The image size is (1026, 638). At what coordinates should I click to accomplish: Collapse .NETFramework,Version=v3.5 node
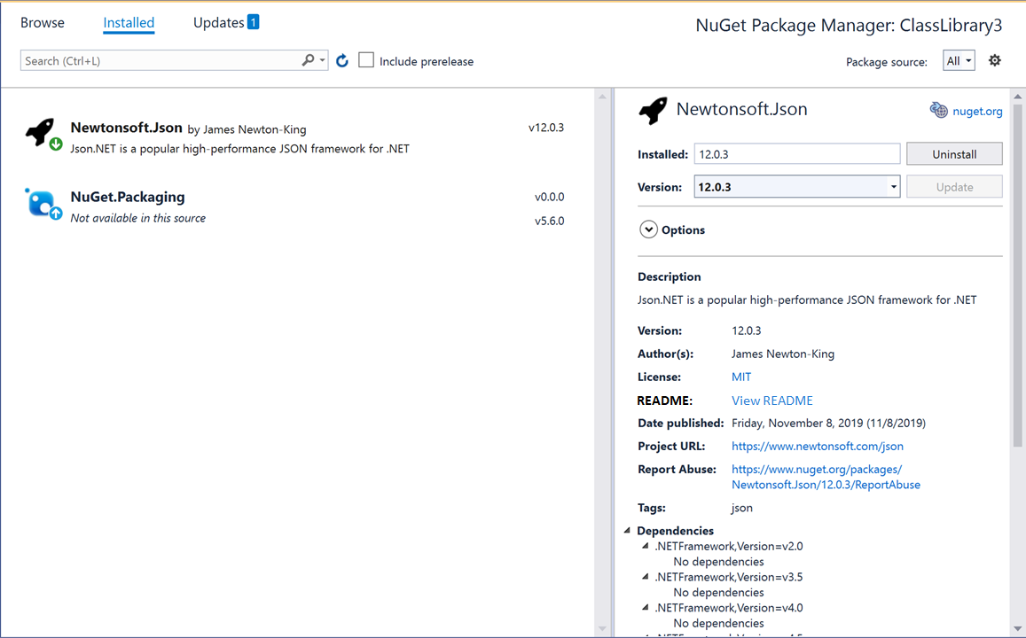[x=646, y=577]
